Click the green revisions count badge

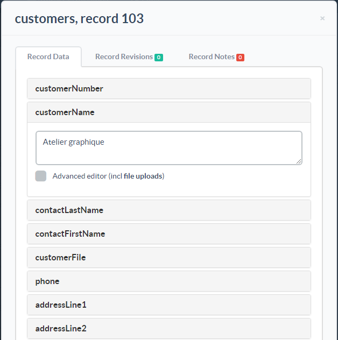(159, 58)
